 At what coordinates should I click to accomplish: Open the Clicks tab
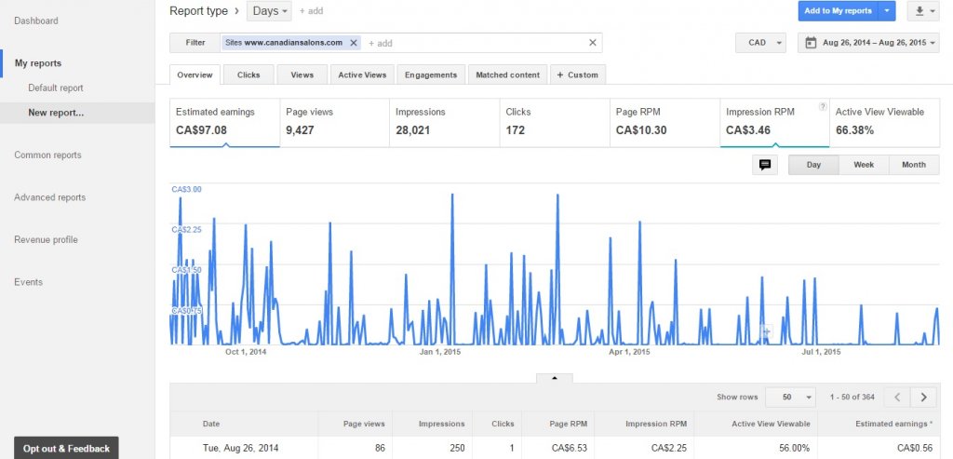(248, 74)
